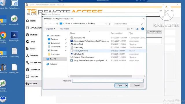Select the AdminTool shortcut in list
The image size is (185, 104).
78,44
